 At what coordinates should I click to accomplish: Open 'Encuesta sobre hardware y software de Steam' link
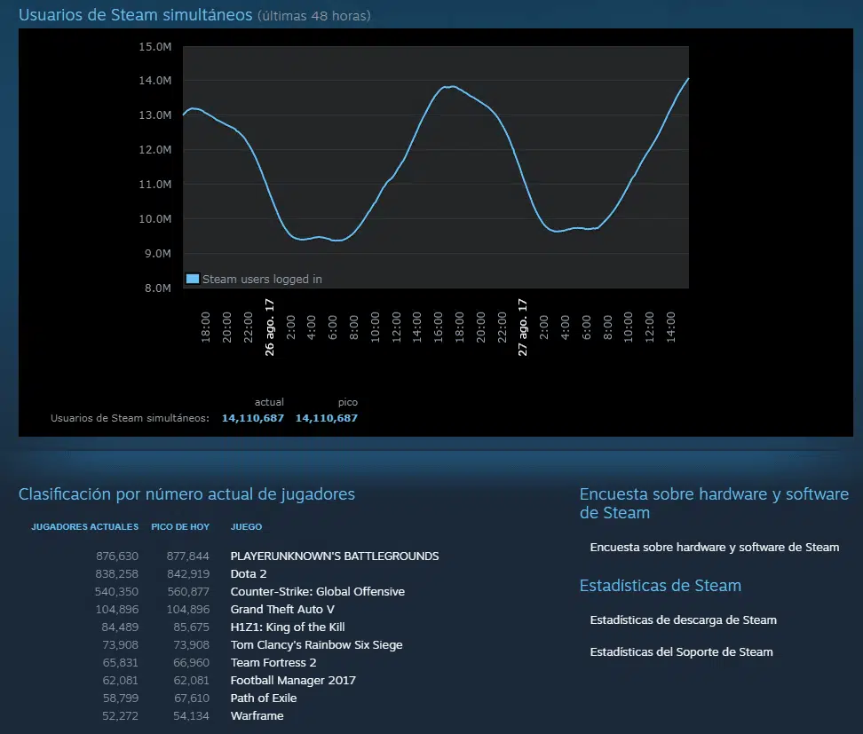pos(715,548)
